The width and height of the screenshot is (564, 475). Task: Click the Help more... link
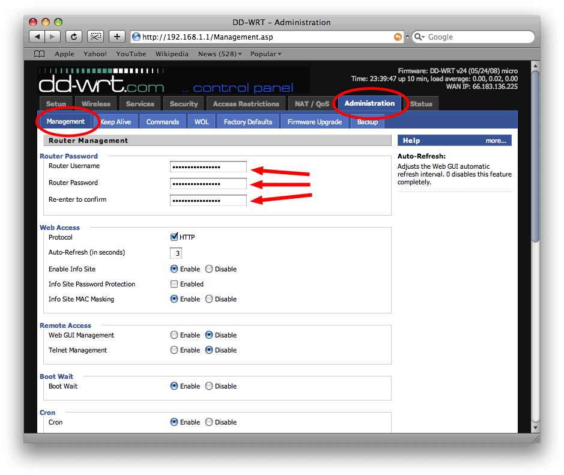(x=496, y=141)
